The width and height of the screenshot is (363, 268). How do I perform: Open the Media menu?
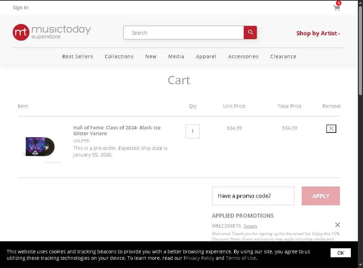click(176, 56)
